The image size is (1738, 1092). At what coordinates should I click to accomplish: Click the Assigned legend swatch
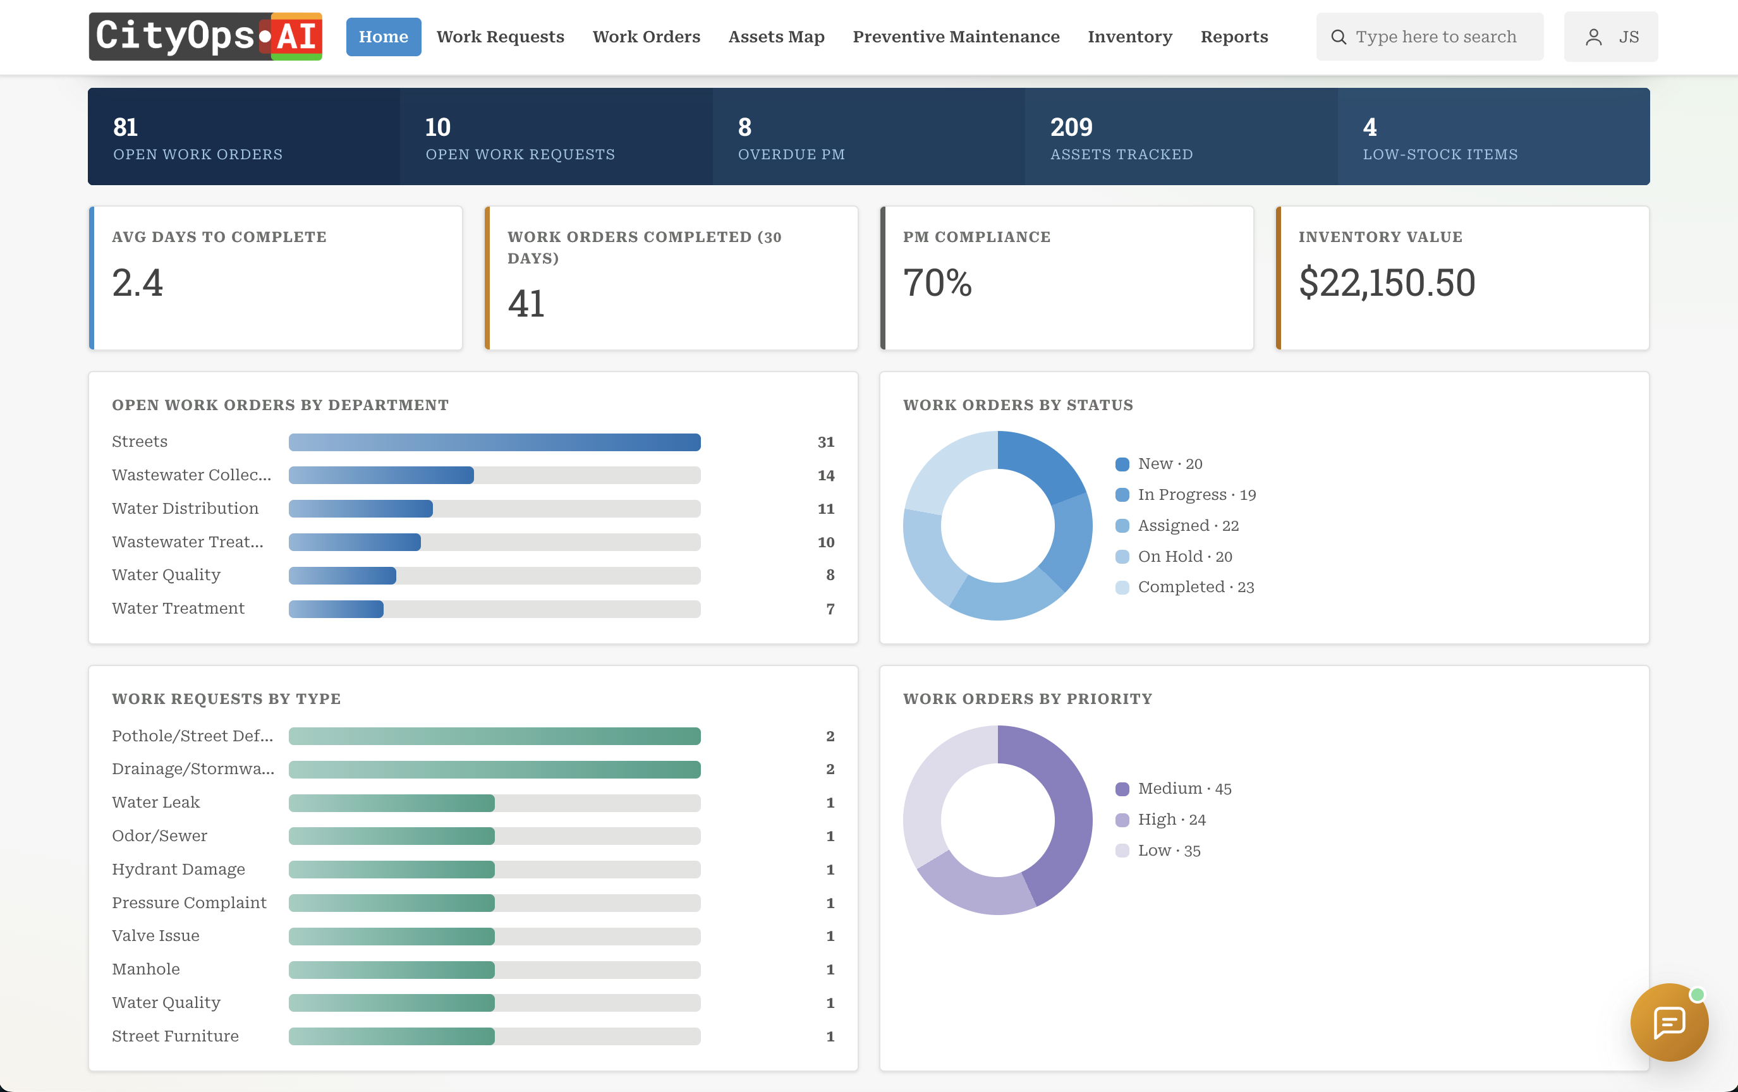pyautogui.click(x=1122, y=526)
